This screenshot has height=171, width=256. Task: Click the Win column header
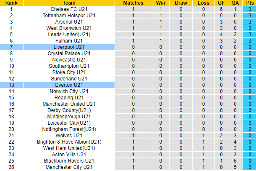click(x=160, y=3)
